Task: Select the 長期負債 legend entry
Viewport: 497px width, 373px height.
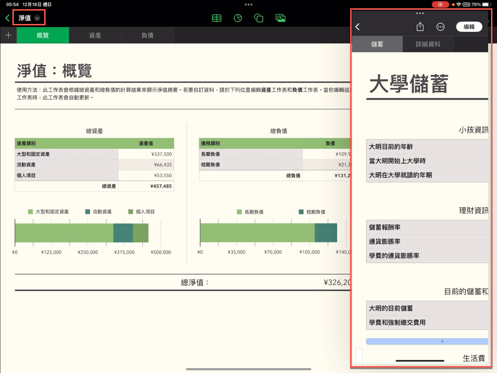Action: [x=250, y=212]
